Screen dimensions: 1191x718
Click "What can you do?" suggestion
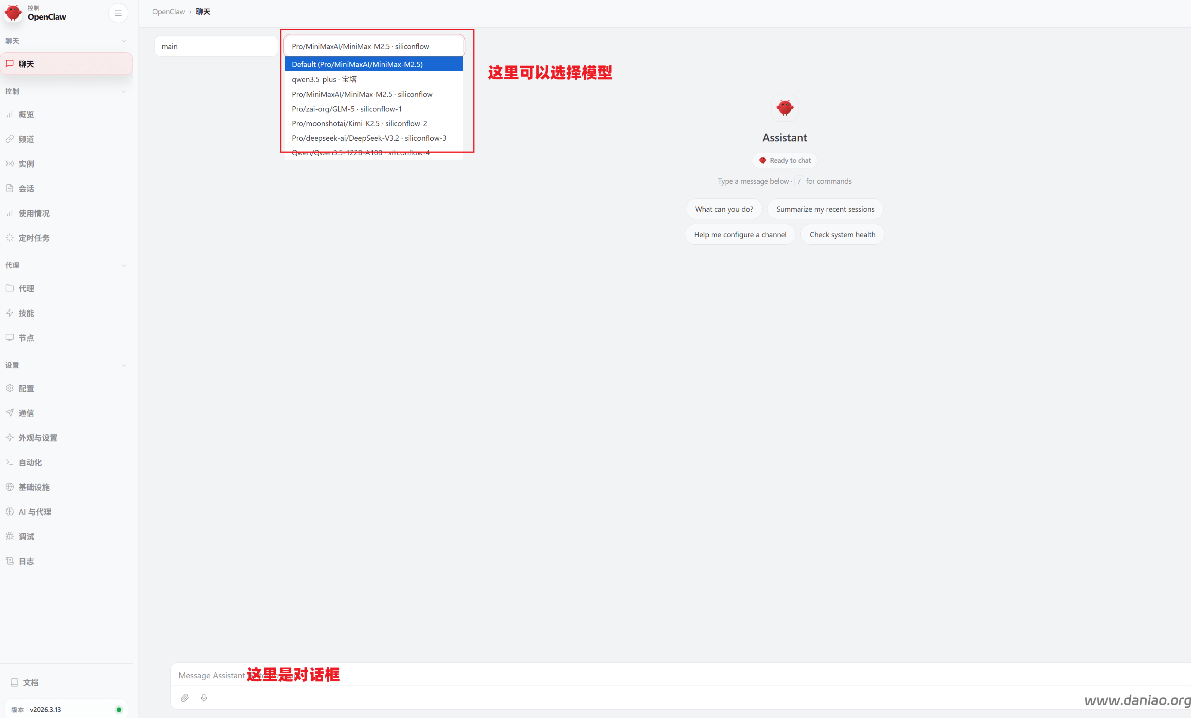click(724, 209)
